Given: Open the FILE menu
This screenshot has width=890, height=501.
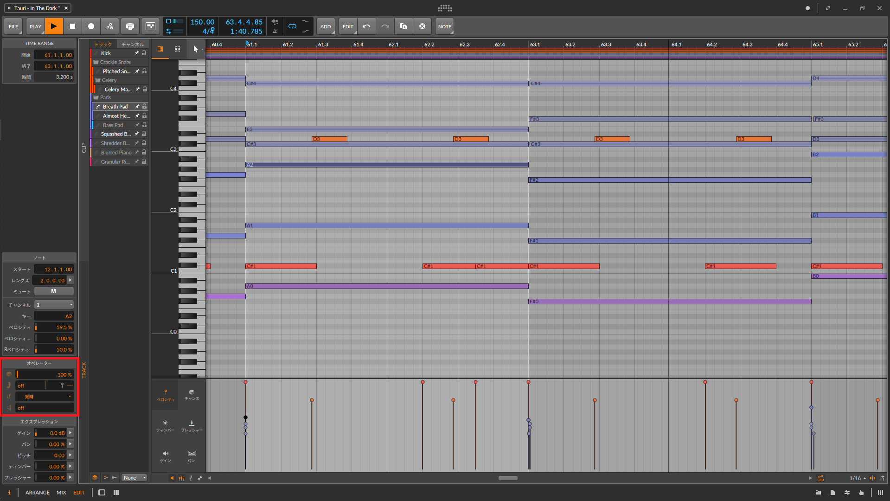Looking at the screenshot, I should click(x=13, y=26).
